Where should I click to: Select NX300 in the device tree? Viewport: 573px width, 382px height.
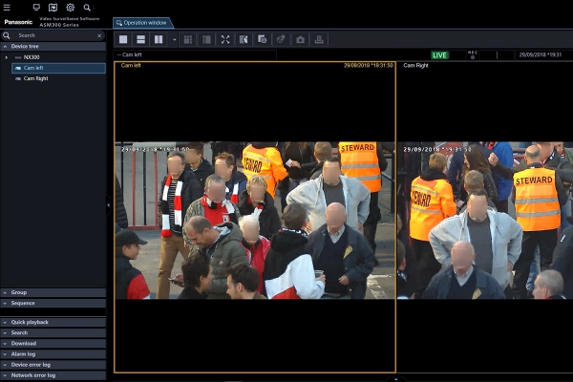[32, 57]
